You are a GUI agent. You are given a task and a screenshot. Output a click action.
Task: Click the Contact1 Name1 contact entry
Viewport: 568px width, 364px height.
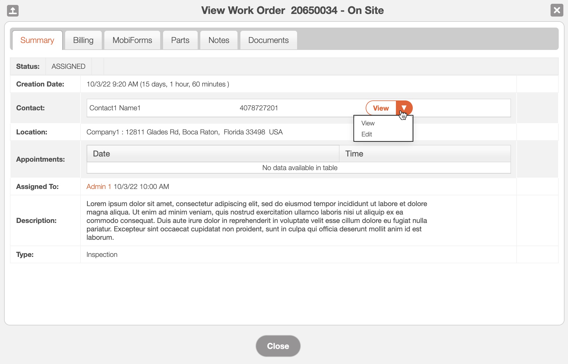tap(115, 108)
